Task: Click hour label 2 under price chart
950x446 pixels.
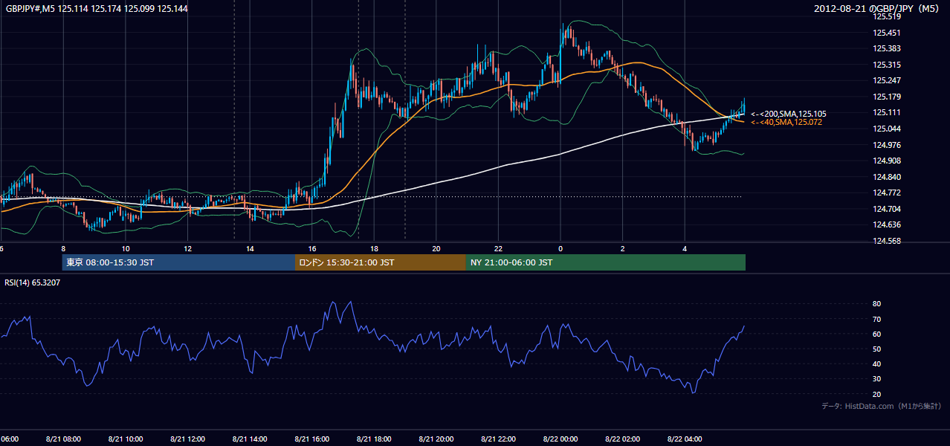Action: 623,249
